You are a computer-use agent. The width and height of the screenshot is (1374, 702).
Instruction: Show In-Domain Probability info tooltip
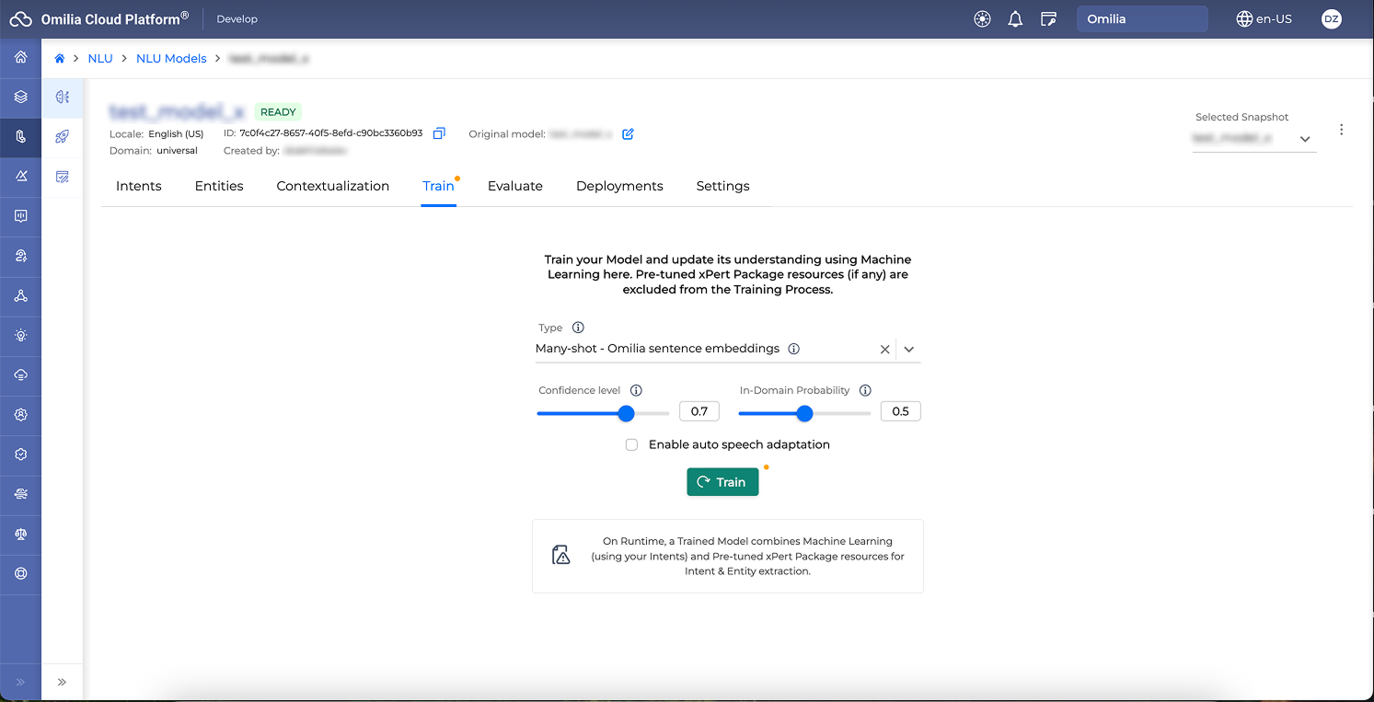865,390
